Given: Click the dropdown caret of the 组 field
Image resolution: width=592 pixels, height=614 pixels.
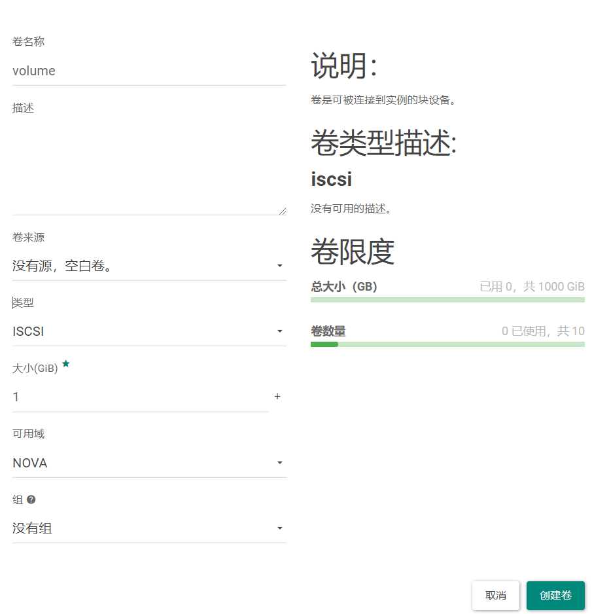Looking at the screenshot, I should click(280, 528).
